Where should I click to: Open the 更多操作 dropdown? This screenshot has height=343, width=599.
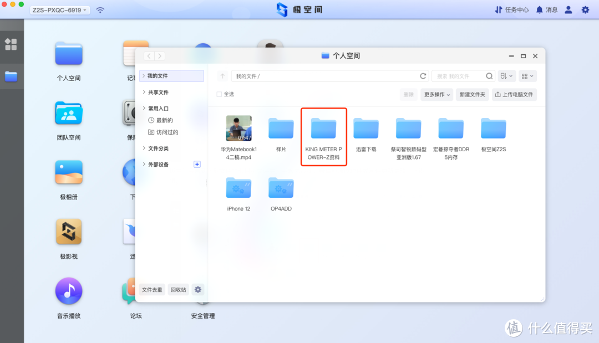coord(436,94)
